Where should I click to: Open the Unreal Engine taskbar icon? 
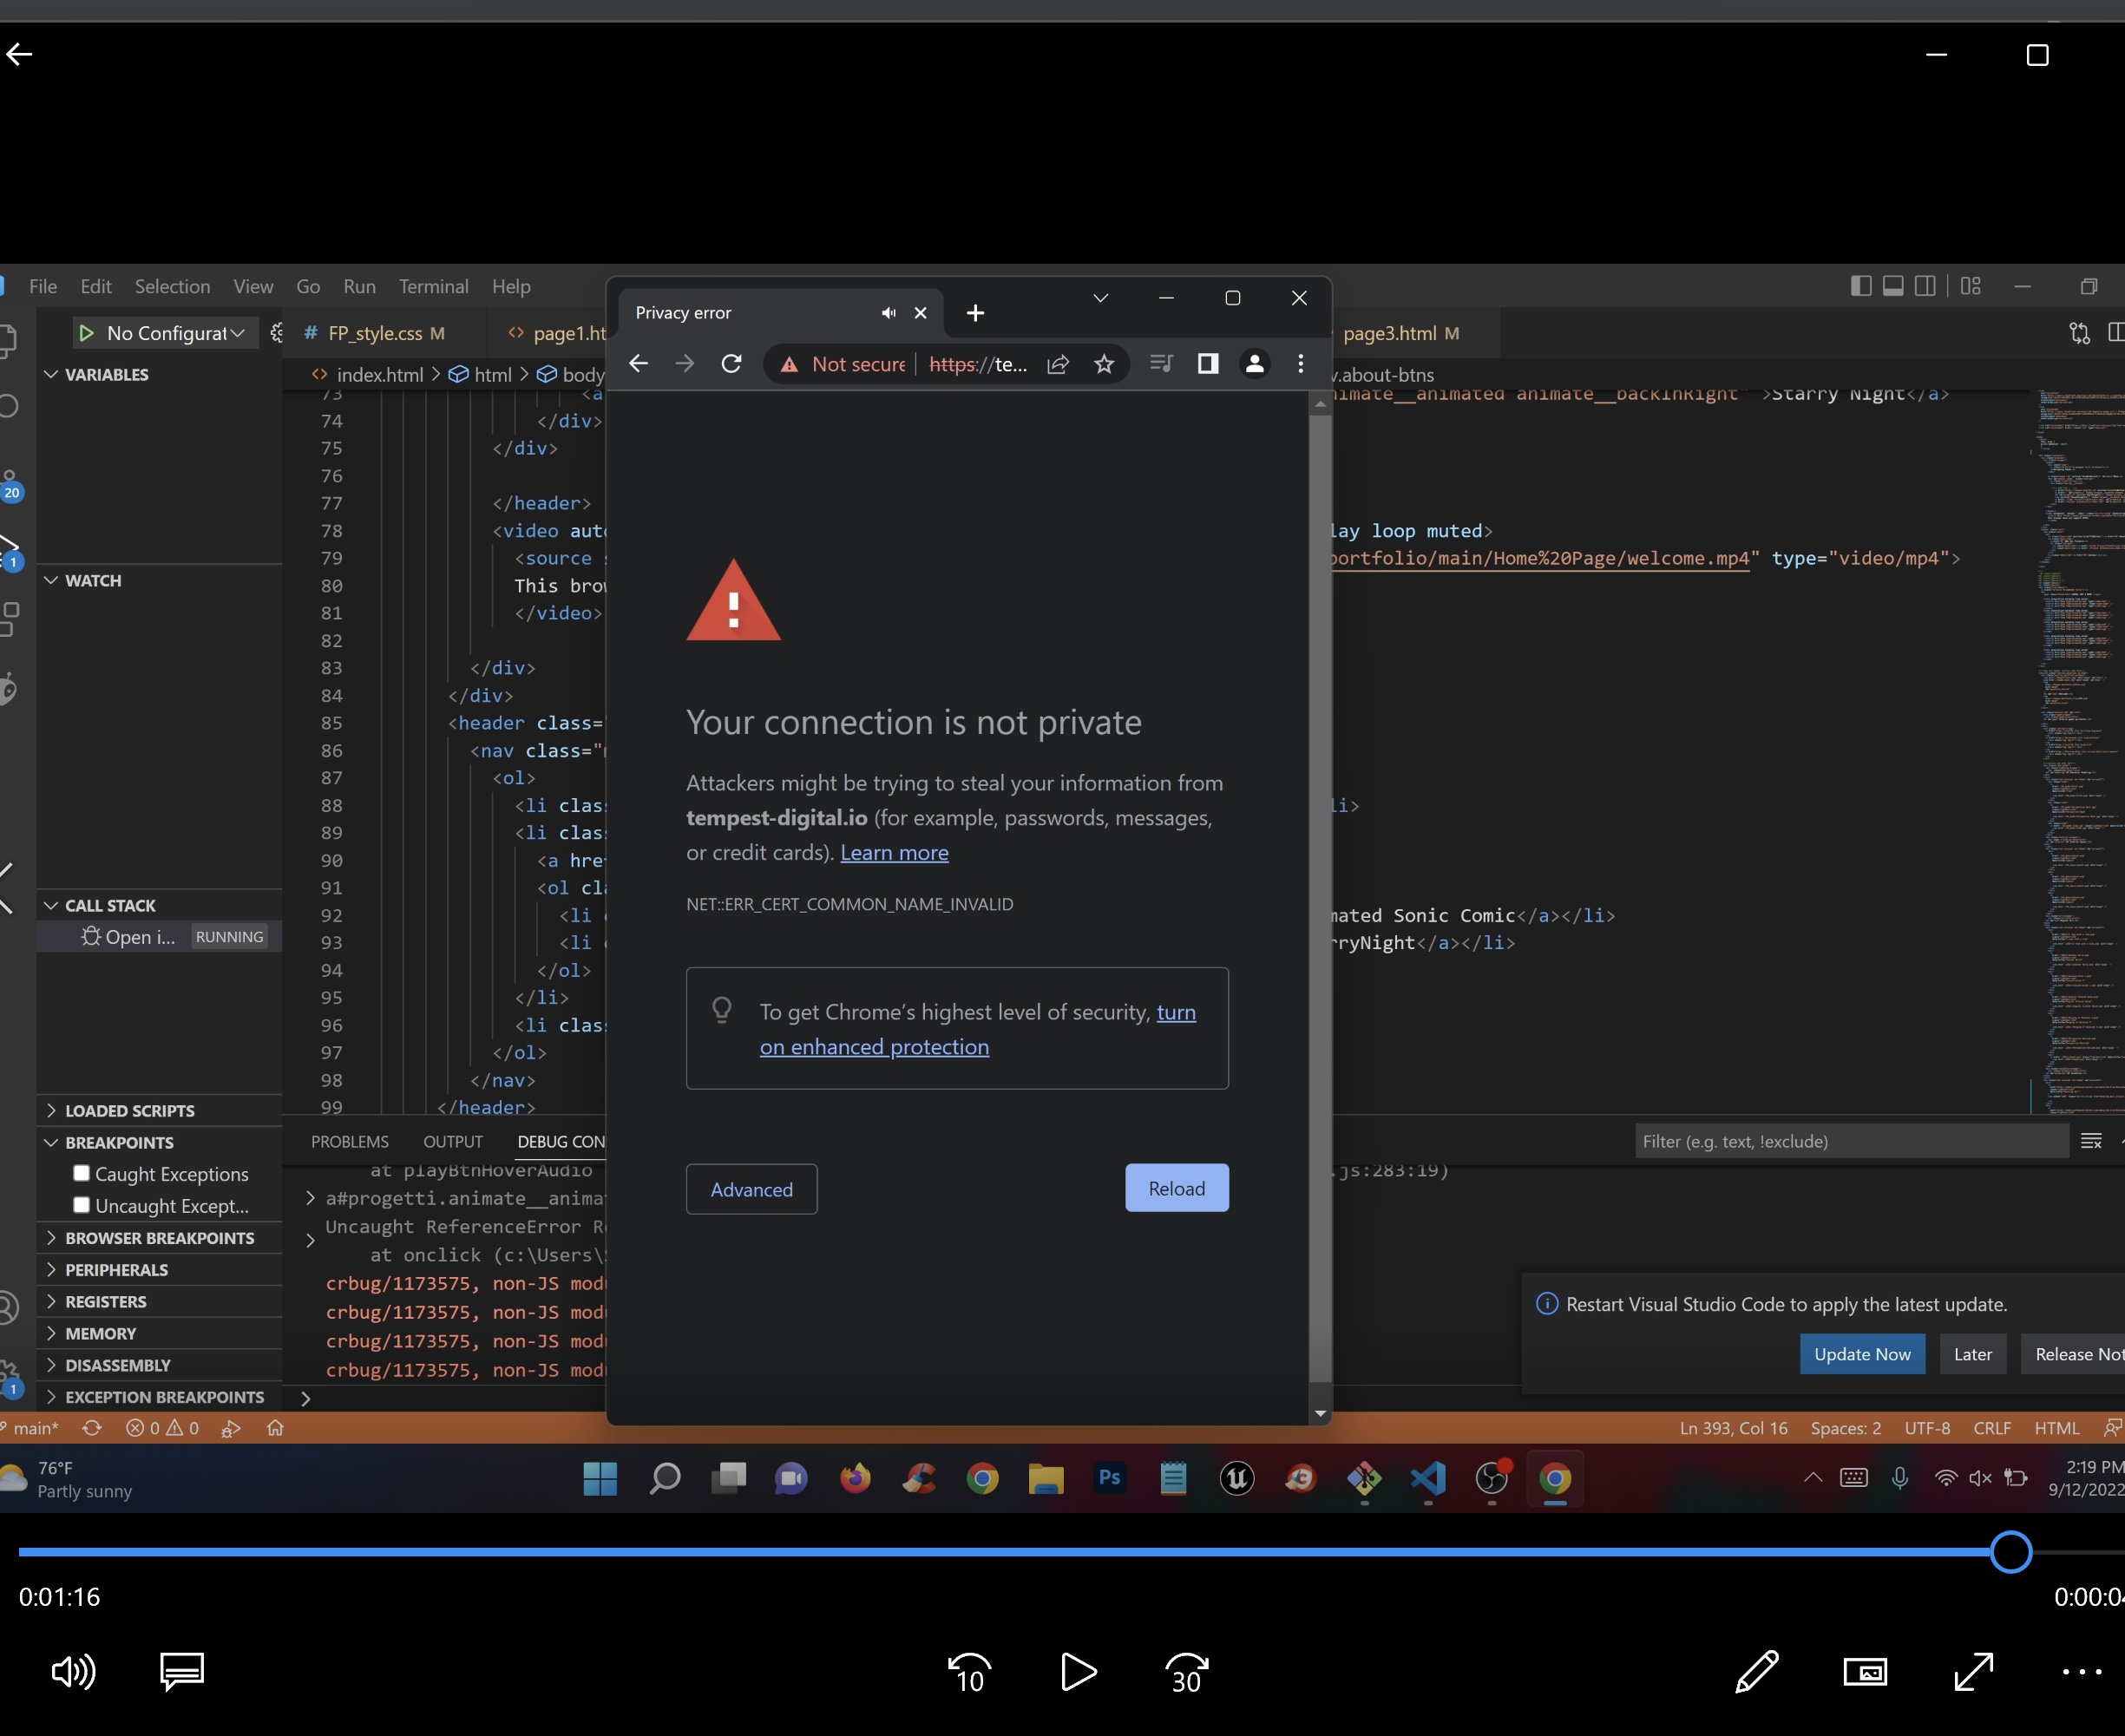coord(1237,1478)
